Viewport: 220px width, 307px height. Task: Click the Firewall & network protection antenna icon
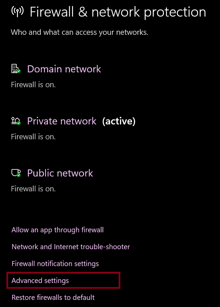click(x=17, y=11)
